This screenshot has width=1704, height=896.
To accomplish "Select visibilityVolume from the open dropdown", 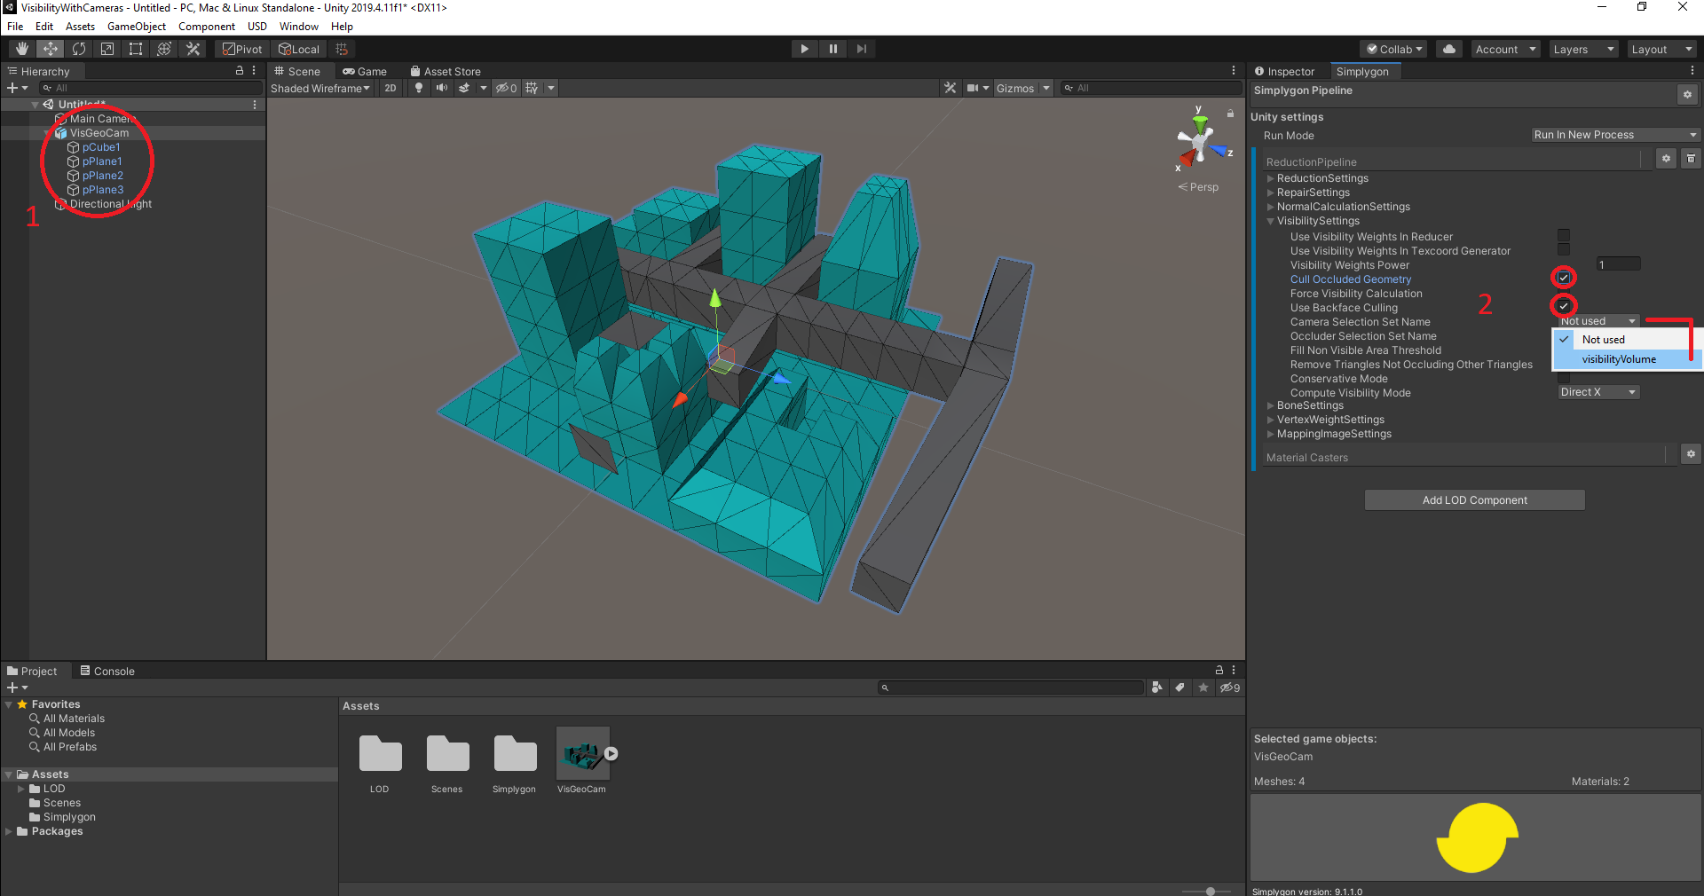I will [x=1619, y=359].
